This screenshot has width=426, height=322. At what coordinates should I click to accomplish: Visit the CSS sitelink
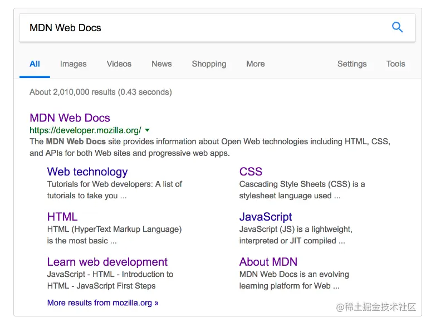point(251,172)
